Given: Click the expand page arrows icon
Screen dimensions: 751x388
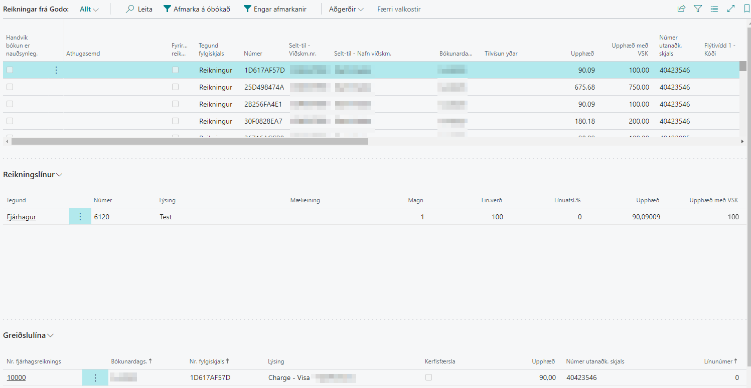Looking at the screenshot, I should pos(731,9).
